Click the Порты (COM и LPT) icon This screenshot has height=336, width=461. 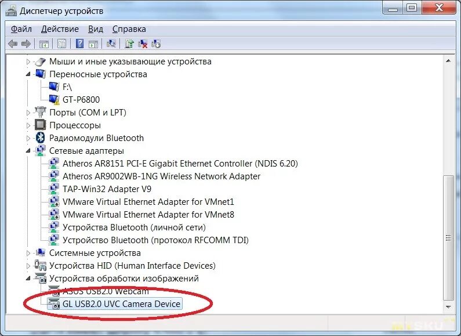(x=40, y=112)
